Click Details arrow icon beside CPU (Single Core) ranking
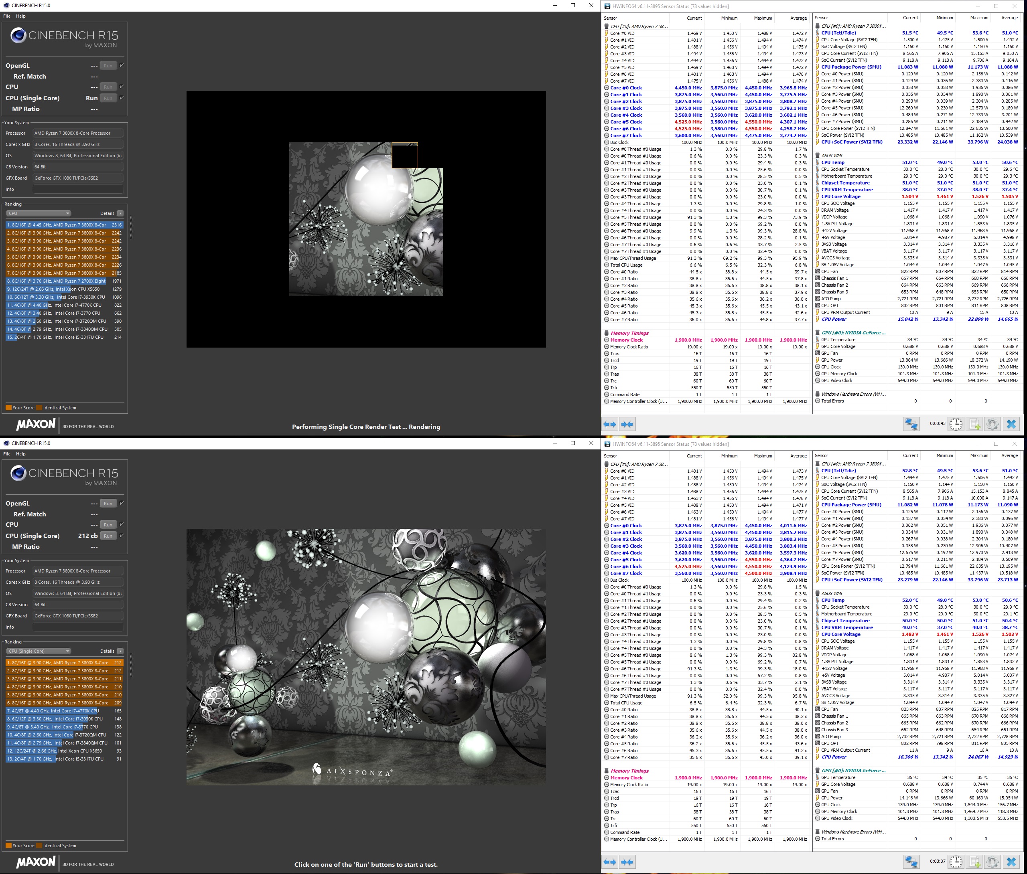This screenshot has height=874, width=1027. [x=120, y=651]
